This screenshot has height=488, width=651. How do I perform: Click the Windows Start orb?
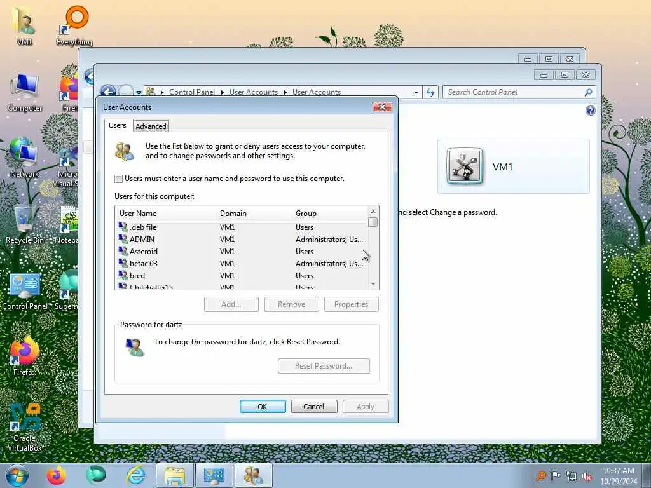(17, 475)
